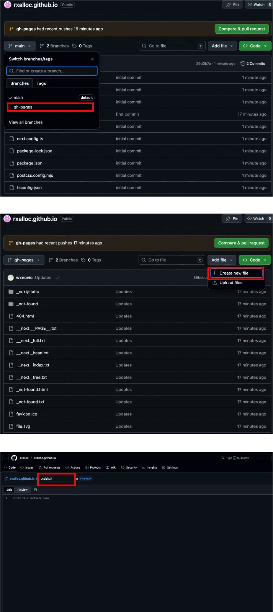Focus the .nojekyll file name input
Image resolution: width=273 pixels, height=612 pixels.
(56, 479)
